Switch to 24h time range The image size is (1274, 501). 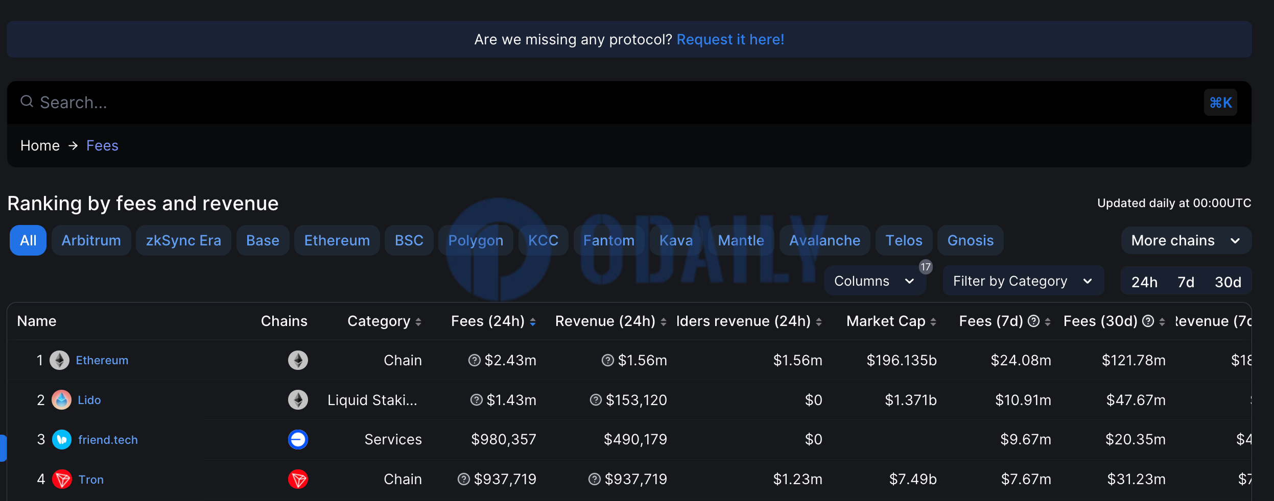tap(1144, 282)
